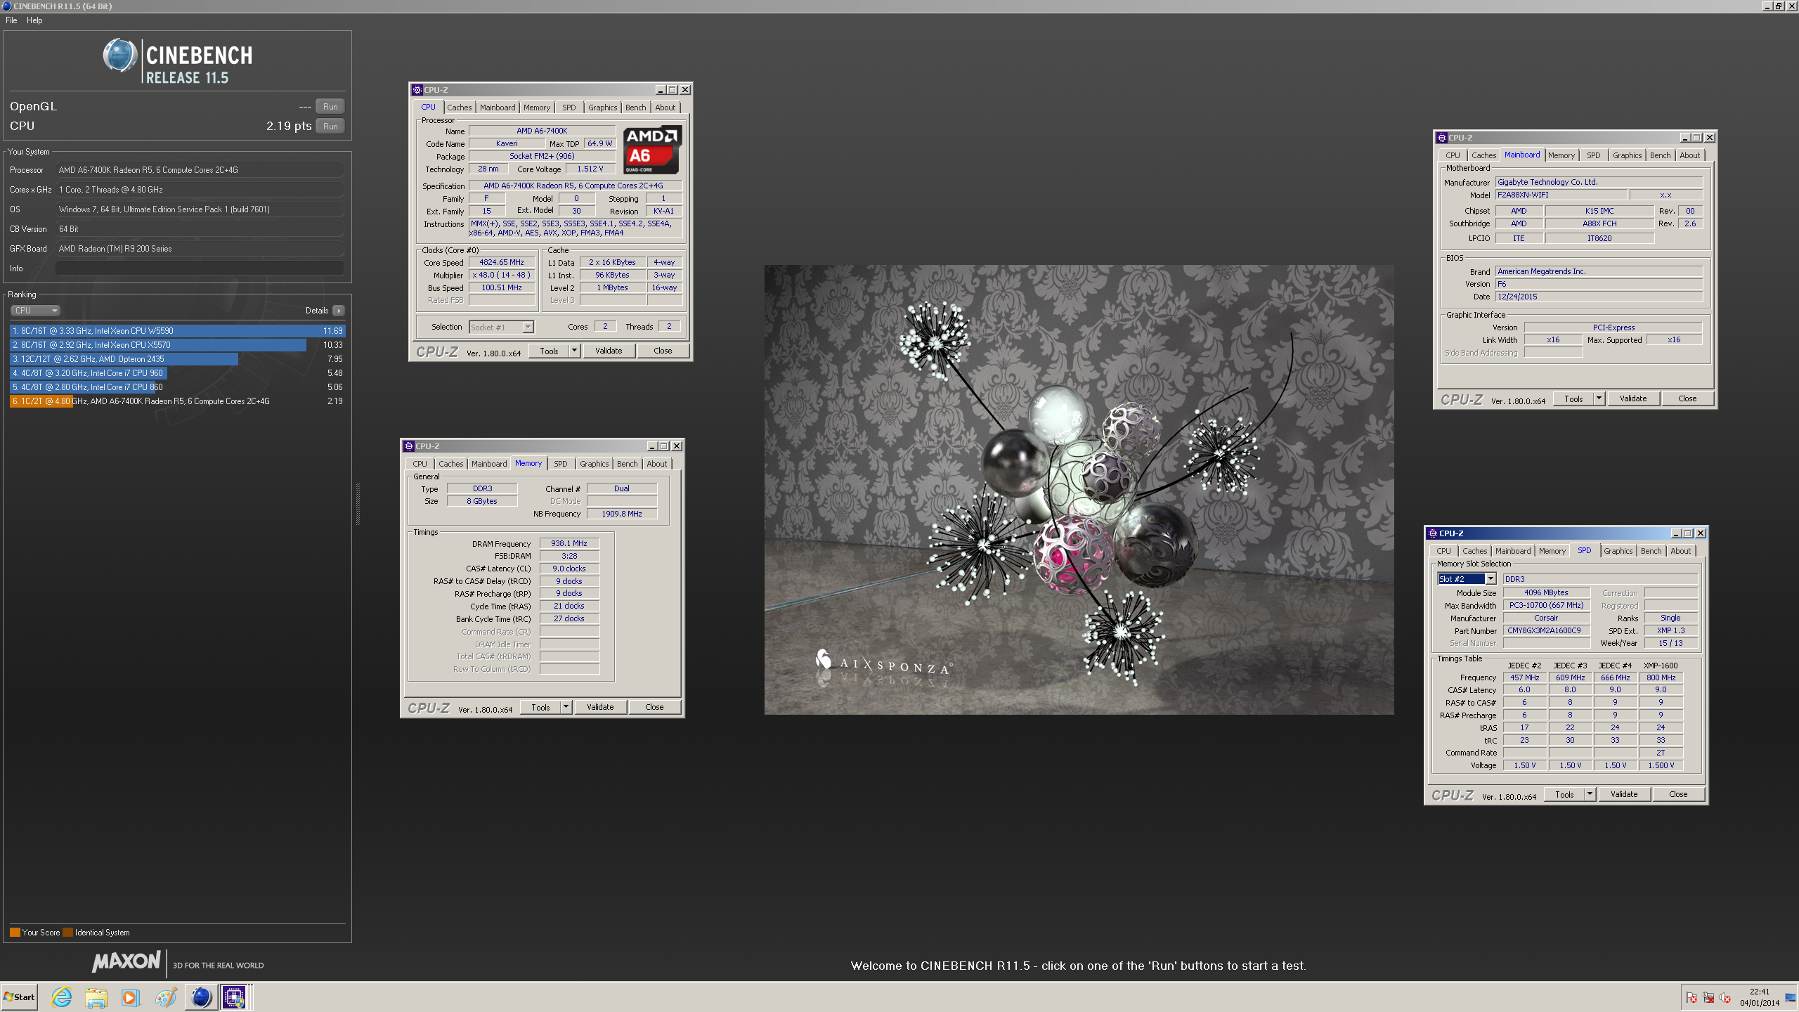
Task: Click the title bar icon of CPU tab CPU-Z window
Action: 417,90
